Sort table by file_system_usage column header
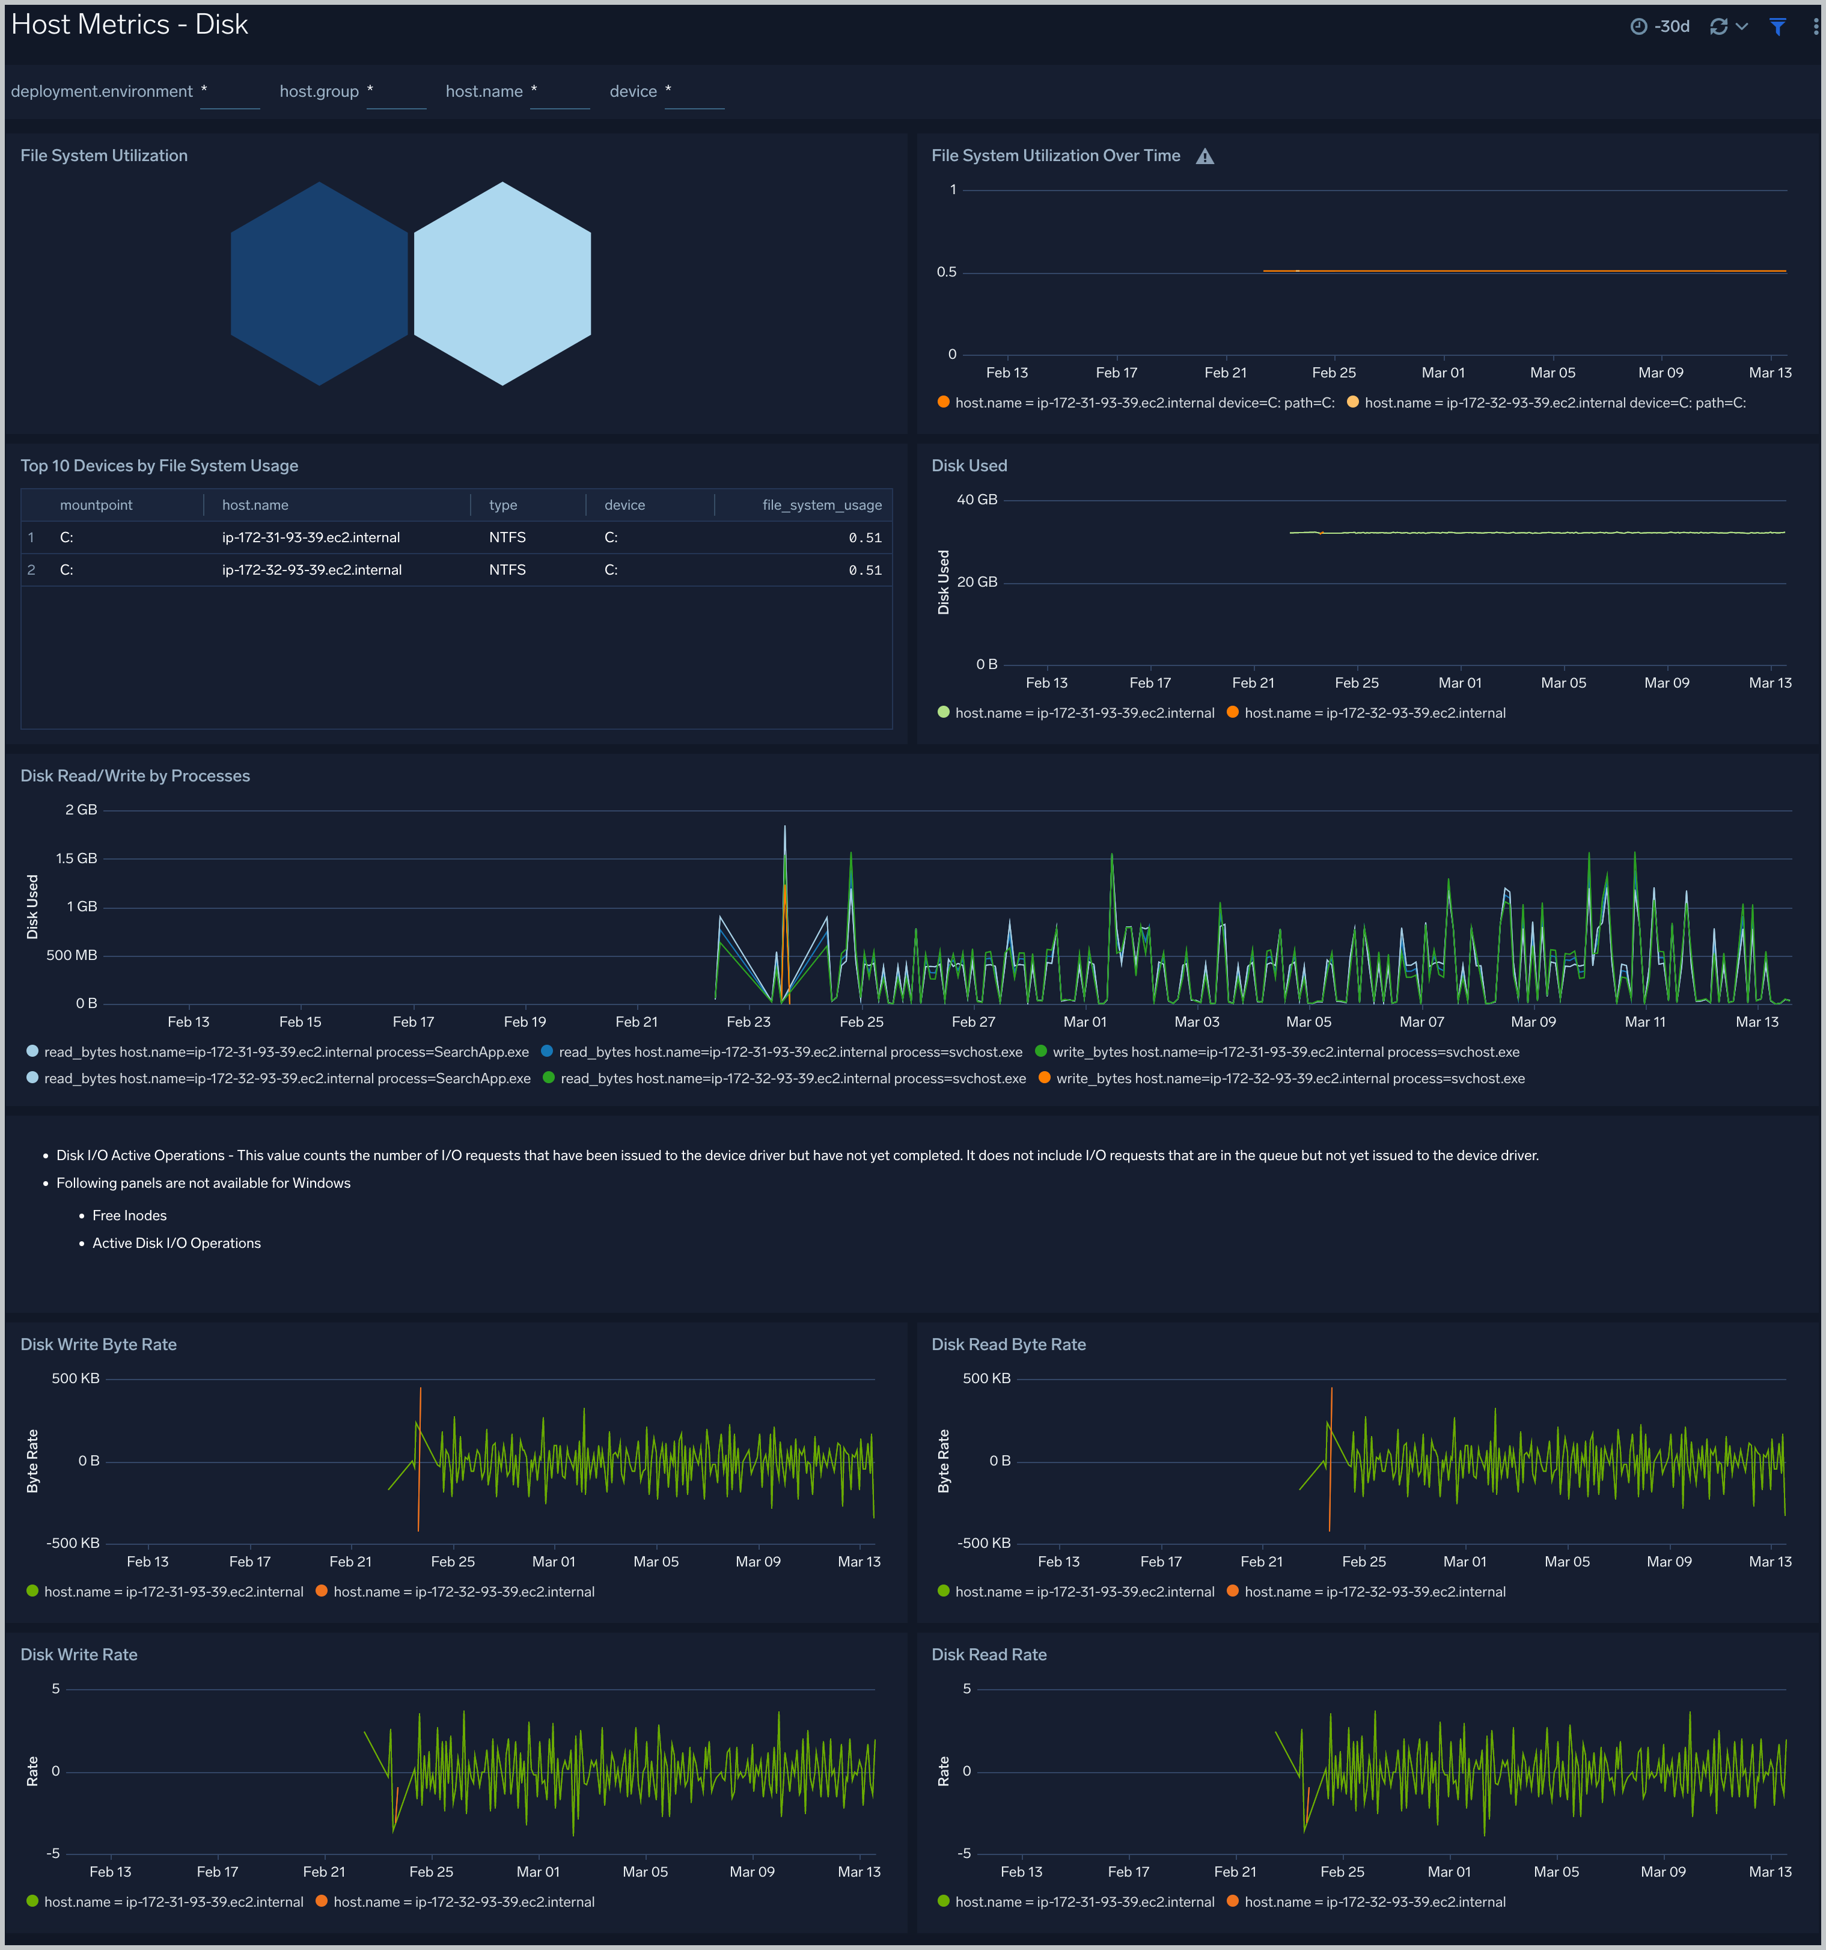The width and height of the screenshot is (1826, 1950). point(822,505)
